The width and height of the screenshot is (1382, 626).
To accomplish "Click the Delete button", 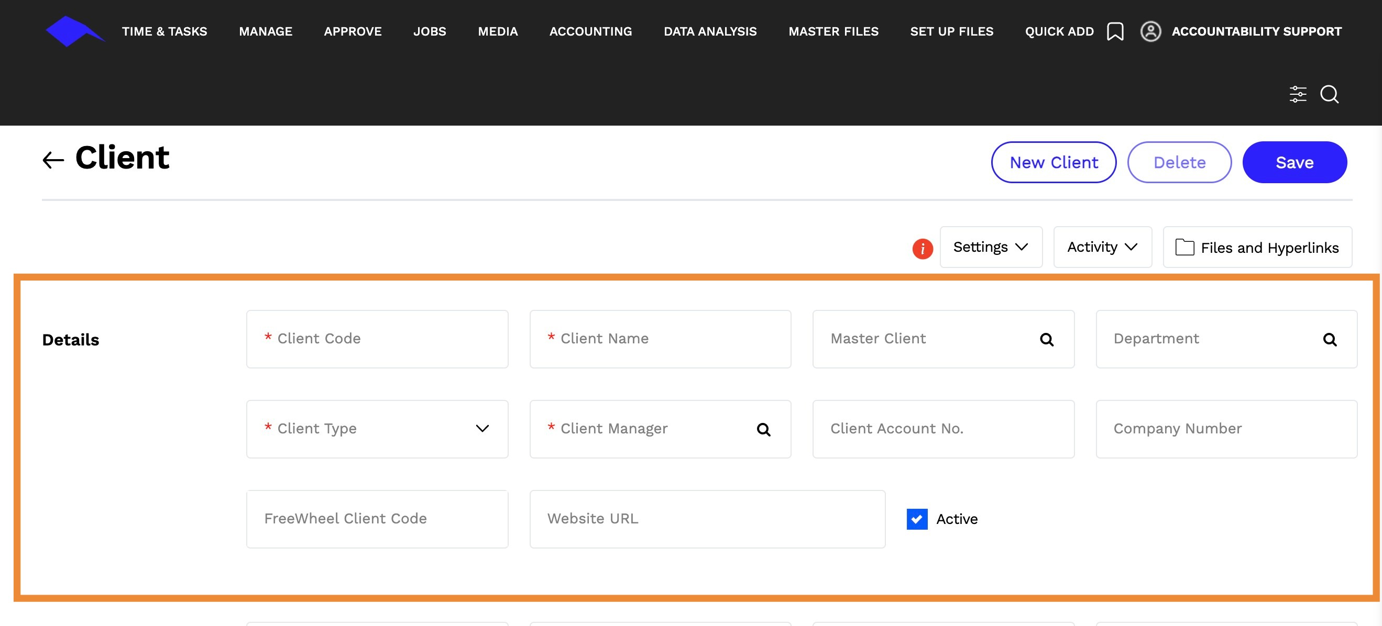I will [x=1179, y=162].
